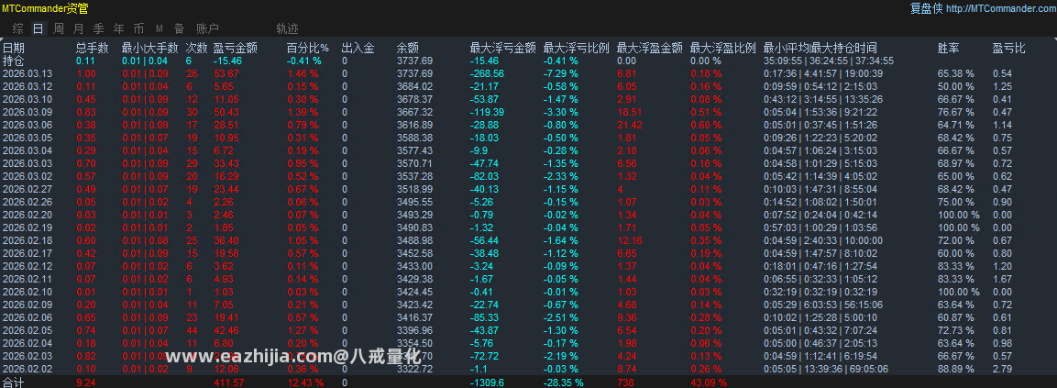
Task: Switch to the 账户 account tab
Action: coord(207,29)
